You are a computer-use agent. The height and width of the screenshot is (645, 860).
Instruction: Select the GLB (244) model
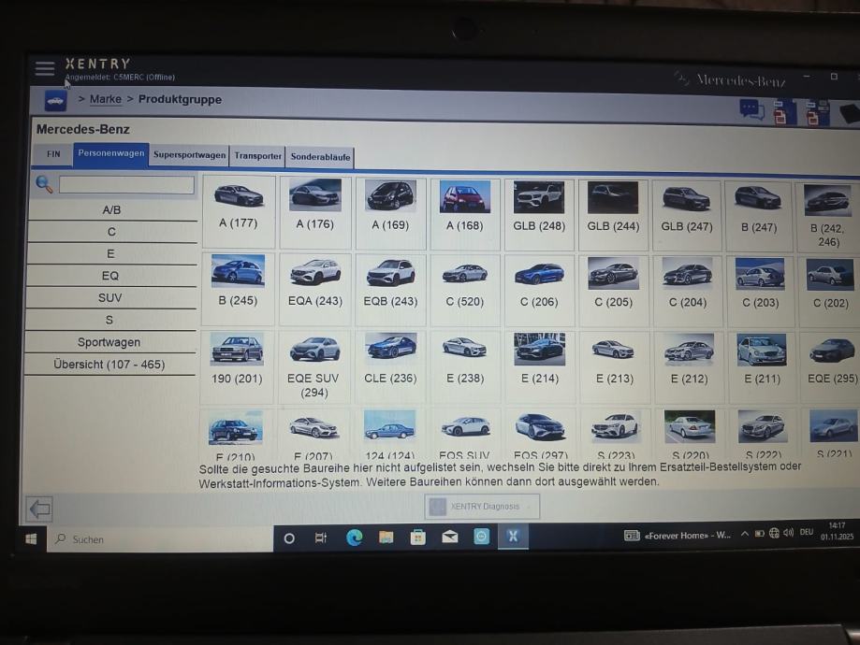pyautogui.click(x=613, y=215)
